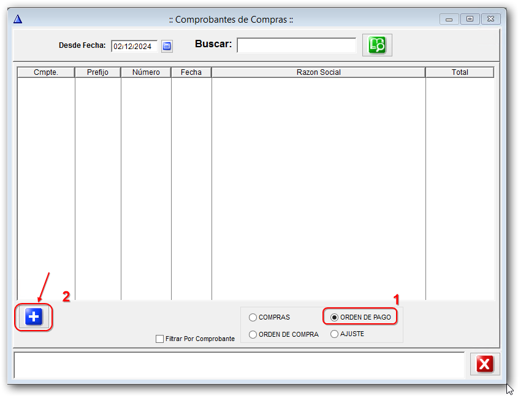Open the calendar date picker icon

pos(167,46)
